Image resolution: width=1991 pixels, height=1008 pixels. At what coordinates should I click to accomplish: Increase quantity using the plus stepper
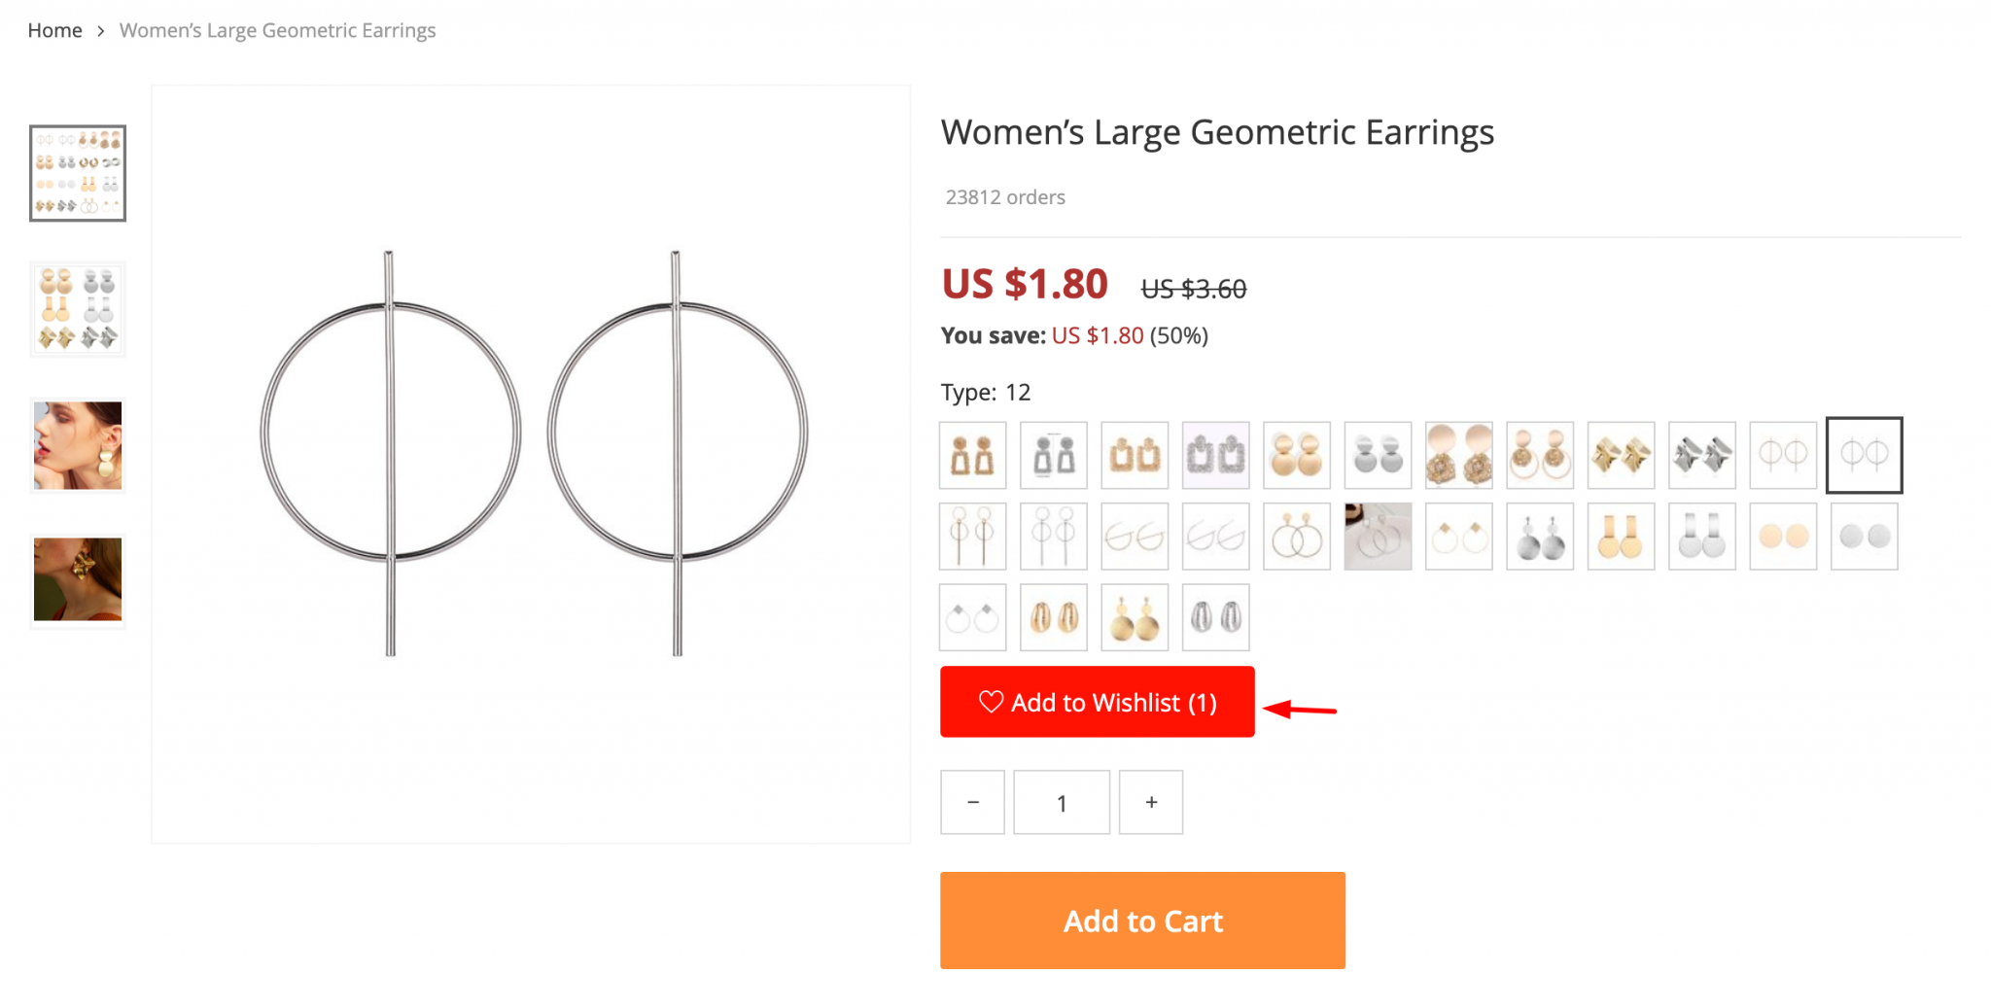1151,802
